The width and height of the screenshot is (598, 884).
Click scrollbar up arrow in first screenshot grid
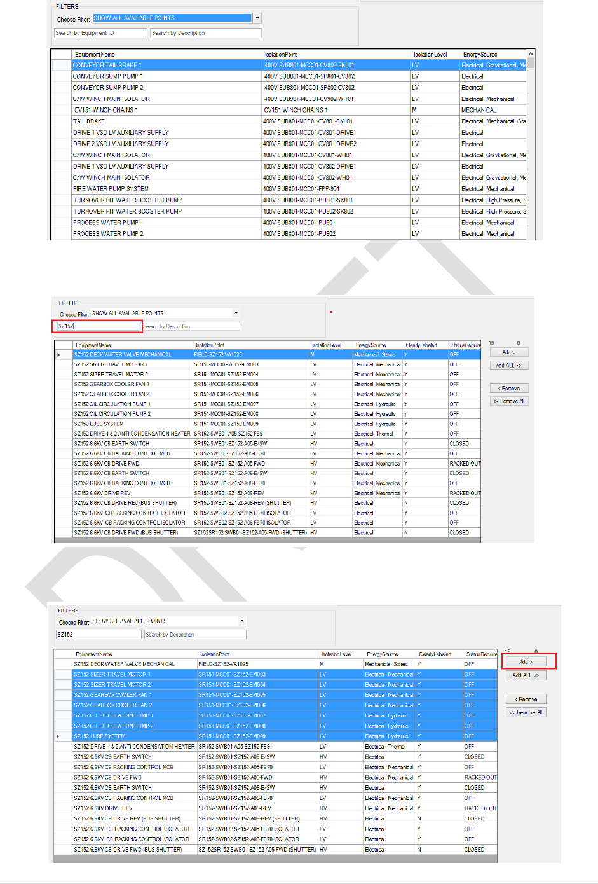tap(531, 54)
